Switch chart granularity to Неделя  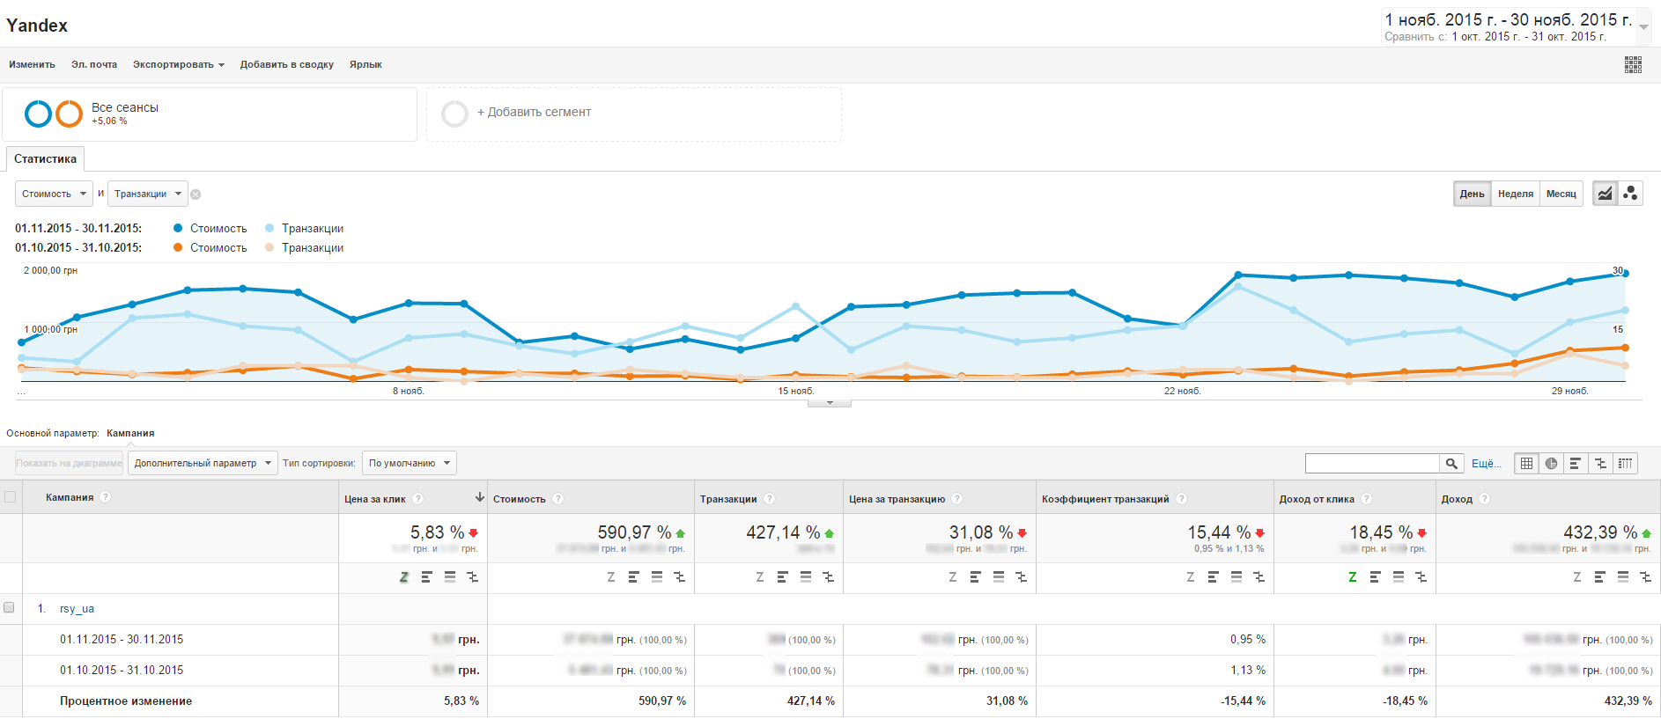(1515, 194)
